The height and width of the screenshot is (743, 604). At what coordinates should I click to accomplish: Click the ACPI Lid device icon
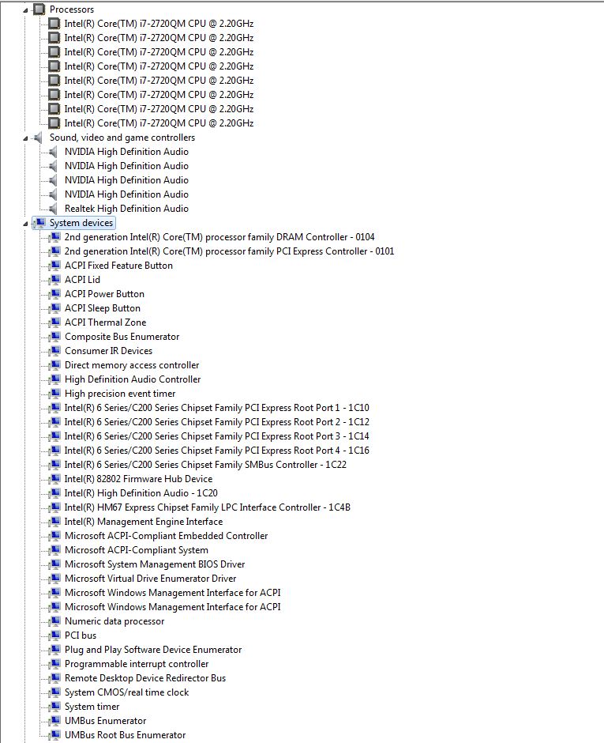(55, 280)
